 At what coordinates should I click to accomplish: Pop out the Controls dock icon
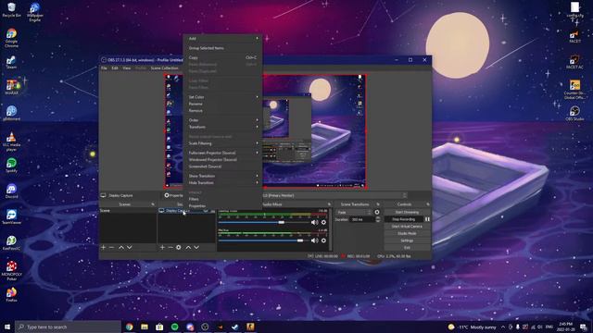428,204
